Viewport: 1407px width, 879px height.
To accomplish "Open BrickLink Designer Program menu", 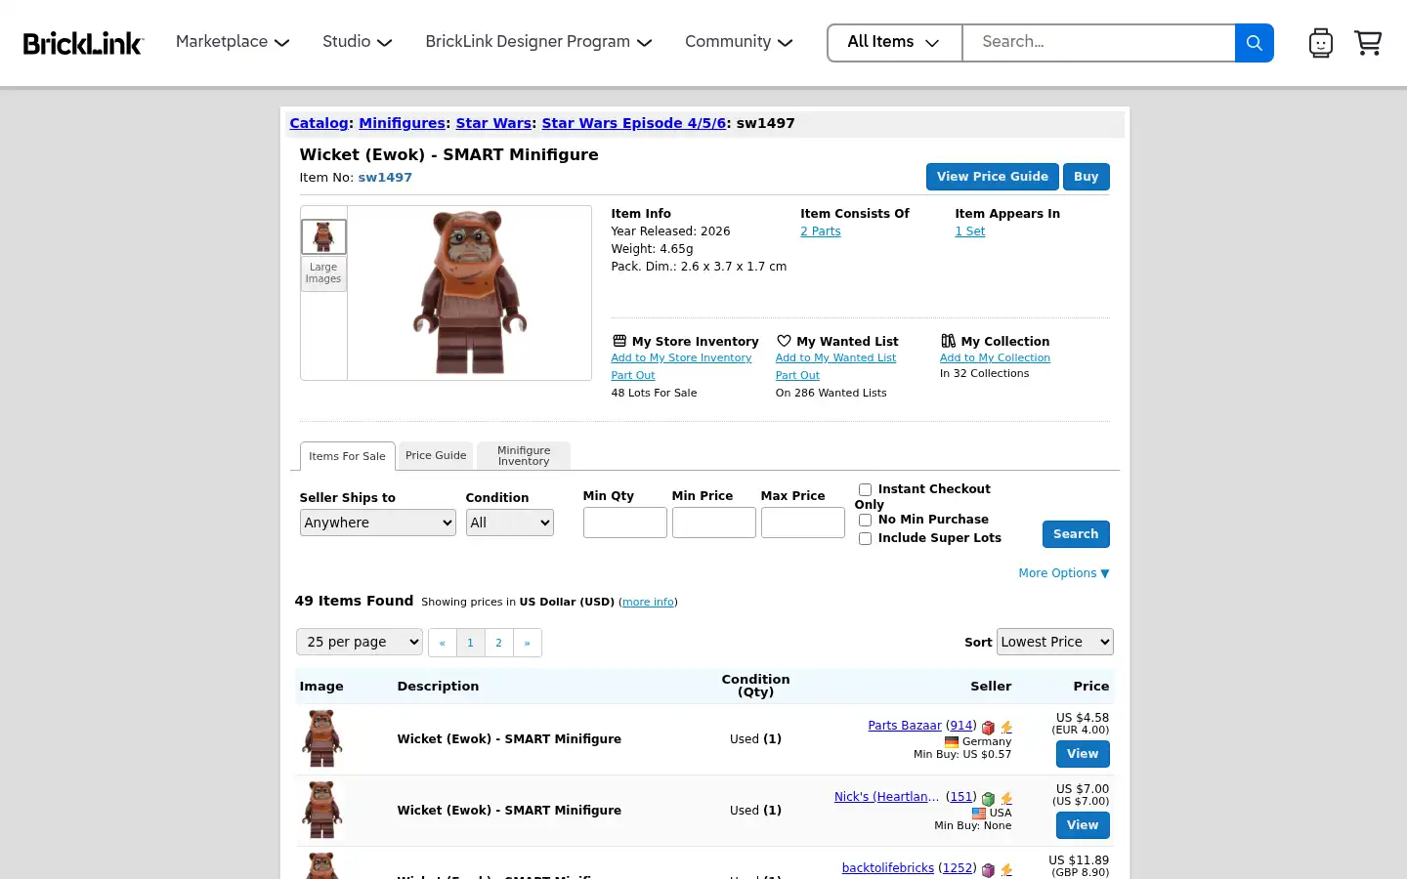I will [538, 42].
